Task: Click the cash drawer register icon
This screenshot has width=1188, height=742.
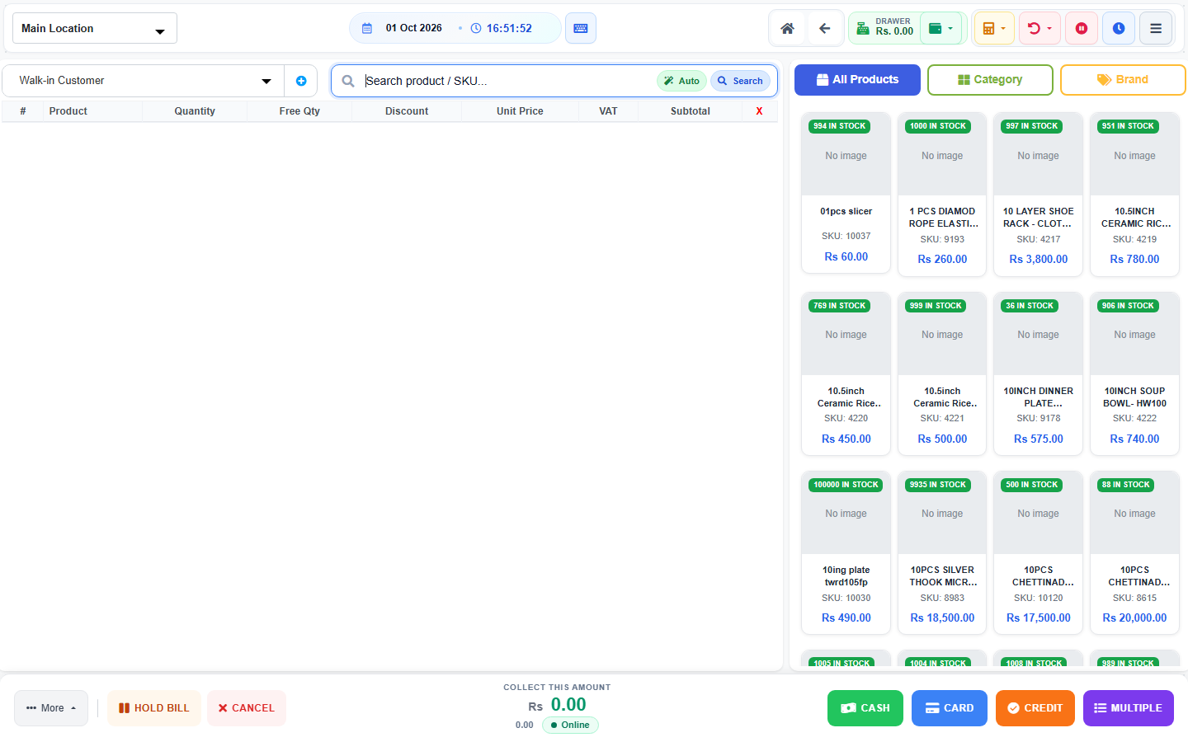Action: click(862, 28)
